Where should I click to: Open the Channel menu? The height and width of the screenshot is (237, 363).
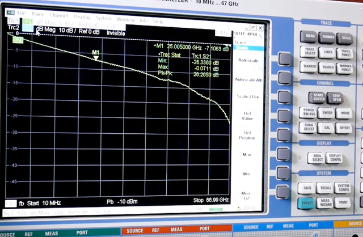[58, 15]
